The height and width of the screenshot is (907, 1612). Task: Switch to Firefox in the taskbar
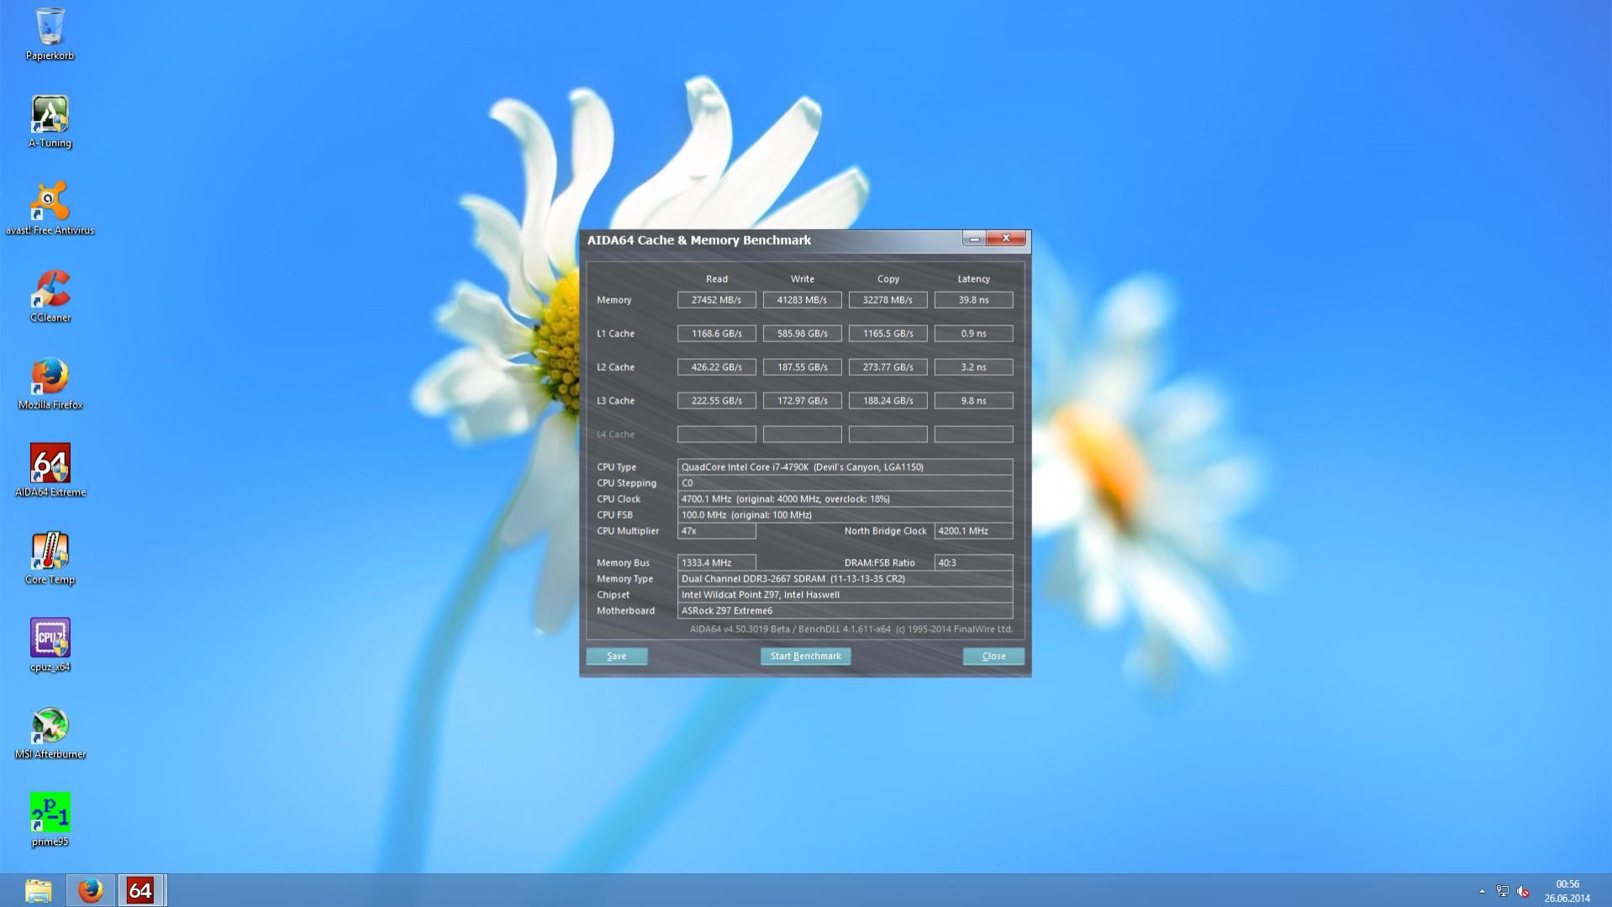90,891
